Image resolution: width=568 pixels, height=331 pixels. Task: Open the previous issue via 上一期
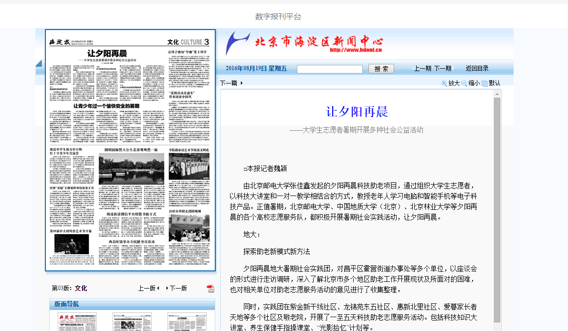pyautogui.click(x=422, y=69)
